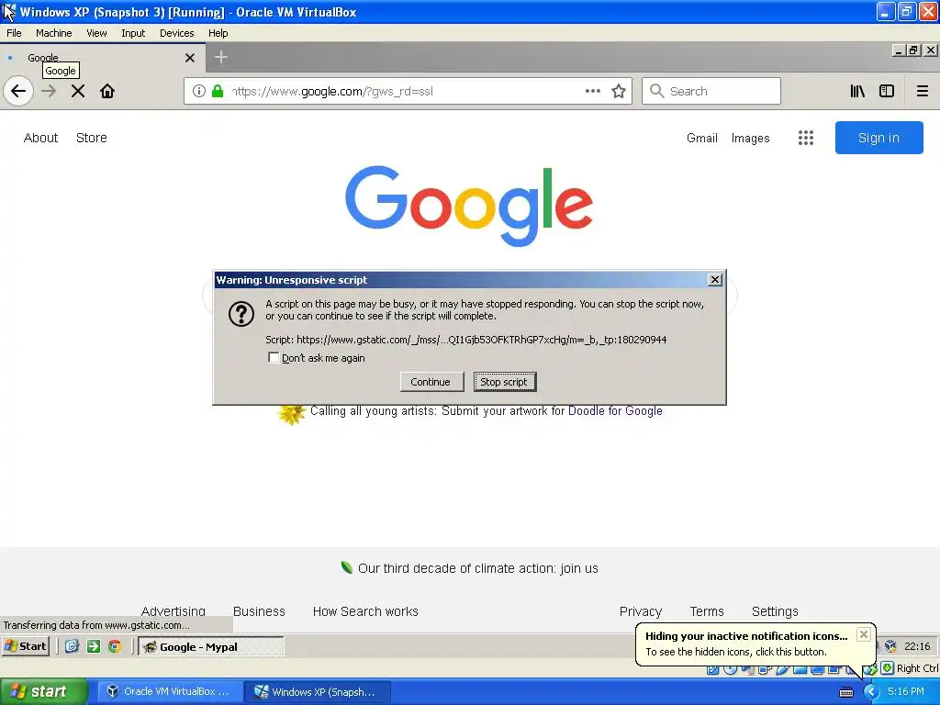The width and height of the screenshot is (940, 705).
Task: Open the Settings footer menu
Action: 775,611
